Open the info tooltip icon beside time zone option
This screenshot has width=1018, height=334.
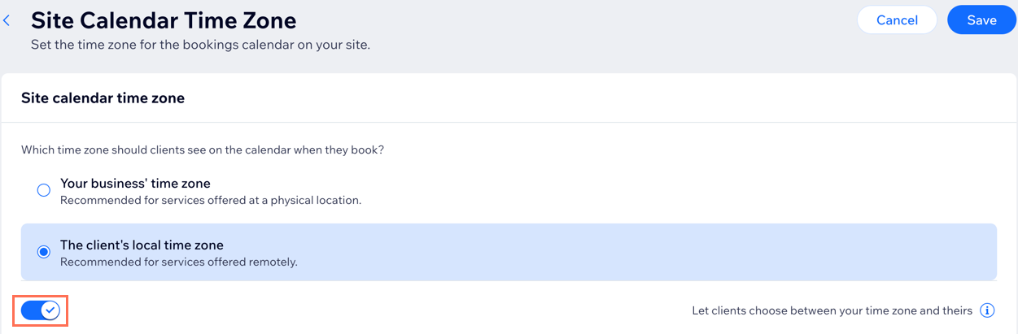[987, 310]
